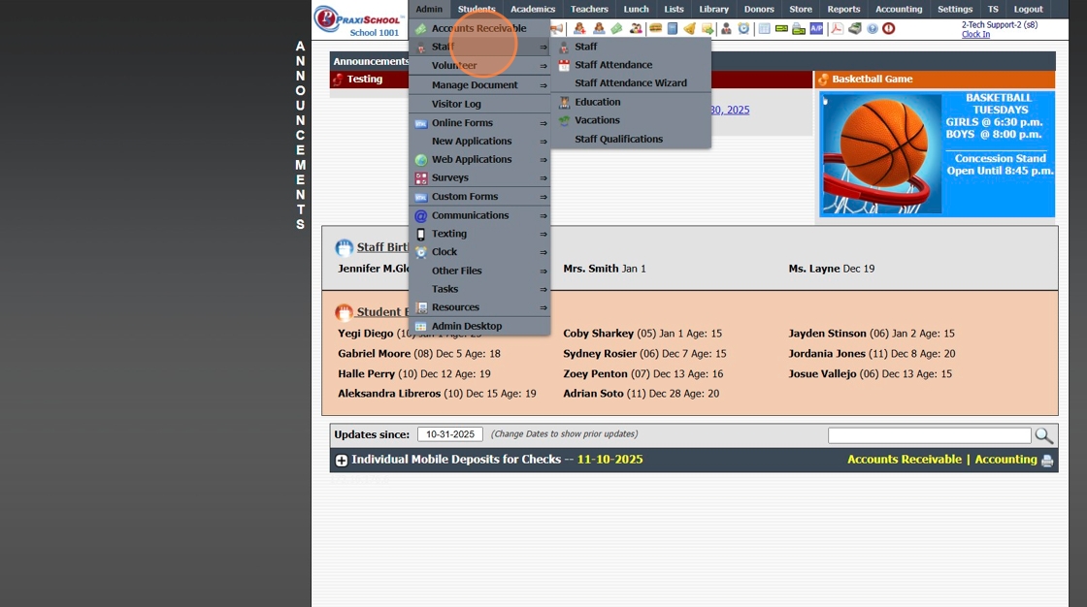Choose Staff Attendance Wizard from submenu
1087x607 pixels.
[x=631, y=83]
